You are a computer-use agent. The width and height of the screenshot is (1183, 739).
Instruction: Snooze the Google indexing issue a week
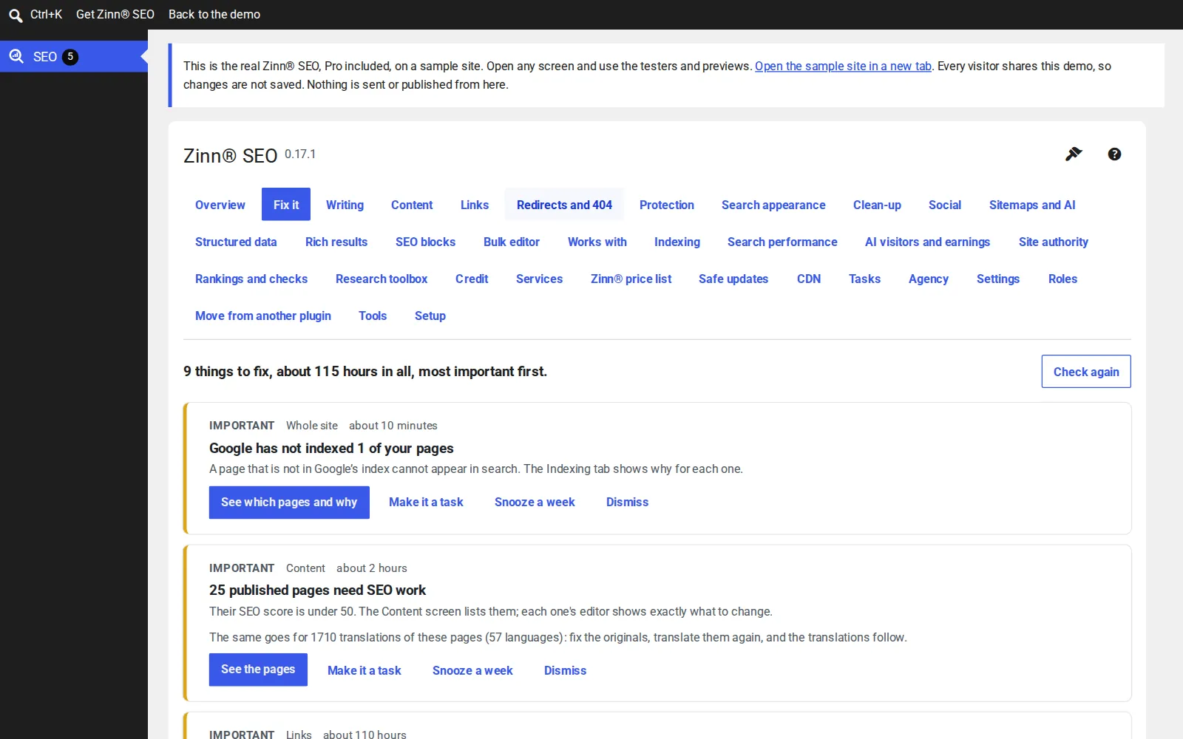535,503
